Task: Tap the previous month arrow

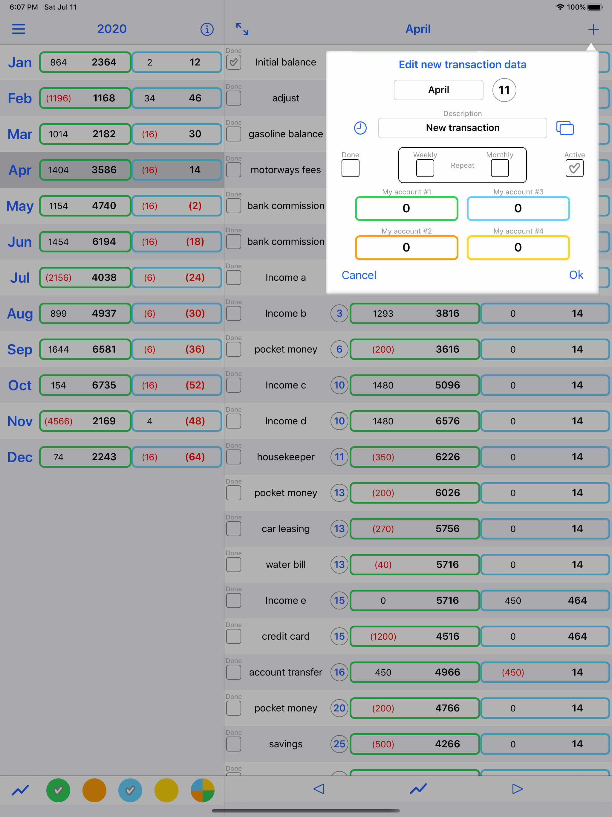Action: 319,789
